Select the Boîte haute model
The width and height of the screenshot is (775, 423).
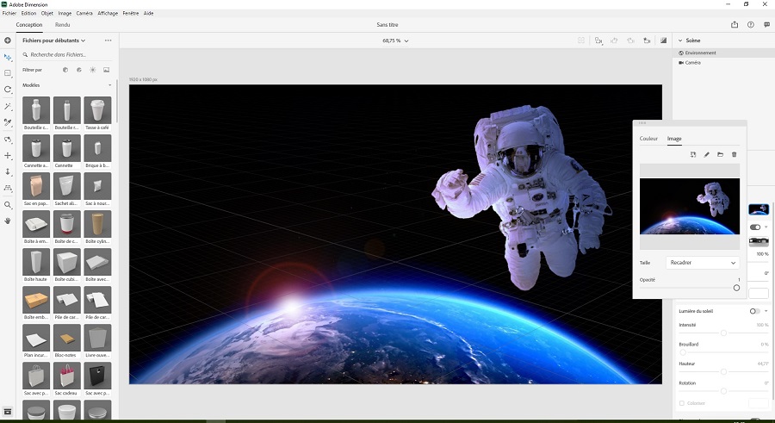(x=36, y=264)
